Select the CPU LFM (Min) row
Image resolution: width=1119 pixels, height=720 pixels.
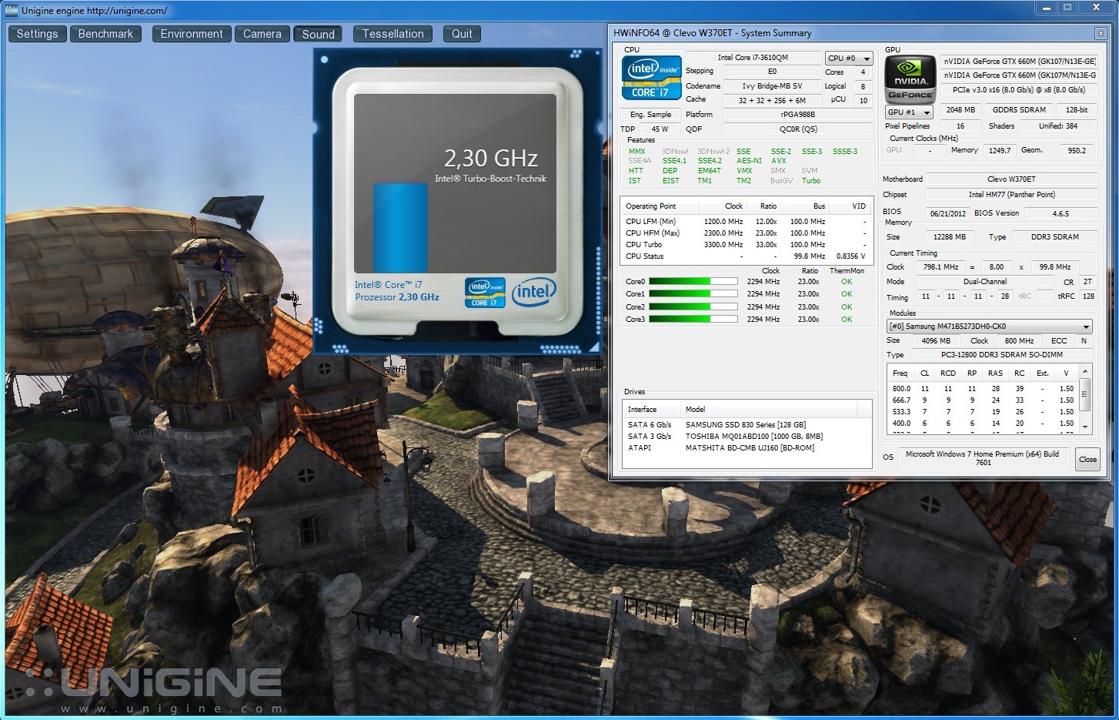tap(745, 222)
